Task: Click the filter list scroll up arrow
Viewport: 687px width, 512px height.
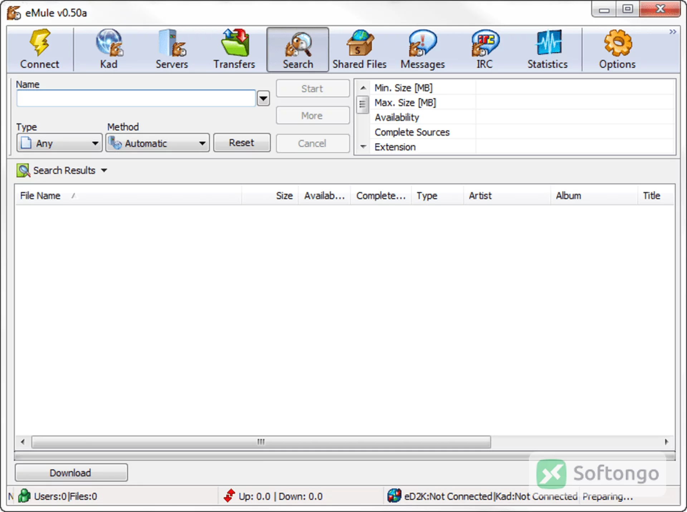Action: click(363, 88)
